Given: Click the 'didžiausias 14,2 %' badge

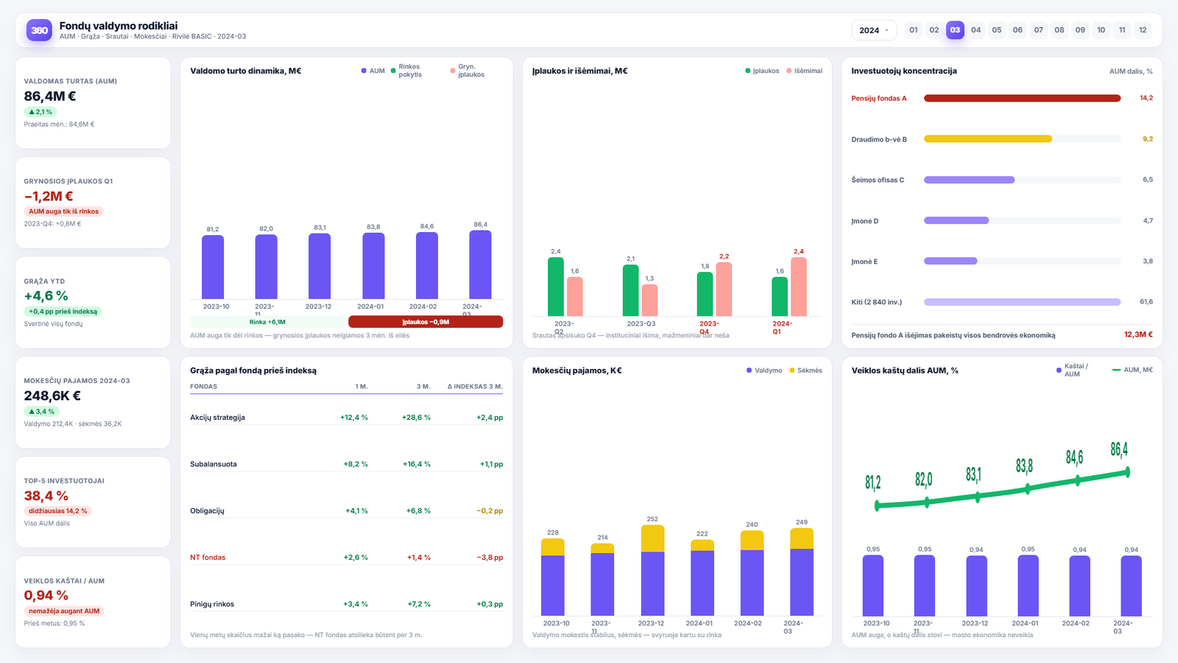Looking at the screenshot, I should [57, 511].
